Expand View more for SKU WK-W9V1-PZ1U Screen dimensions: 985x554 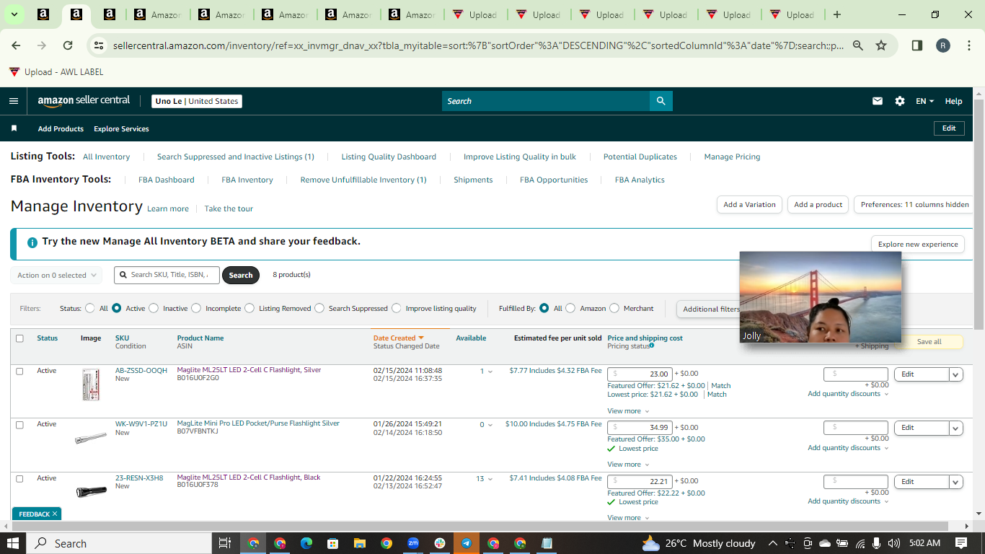tap(628, 465)
